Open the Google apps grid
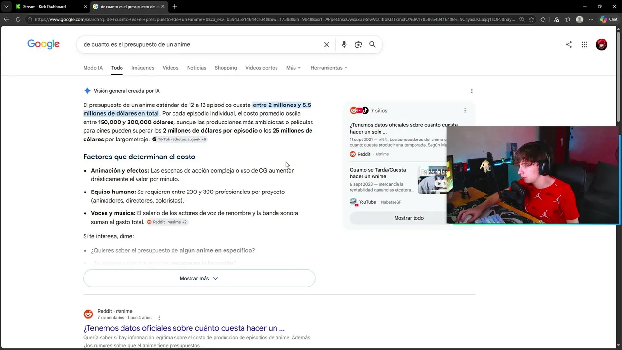 pyautogui.click(x=585, y=44)
